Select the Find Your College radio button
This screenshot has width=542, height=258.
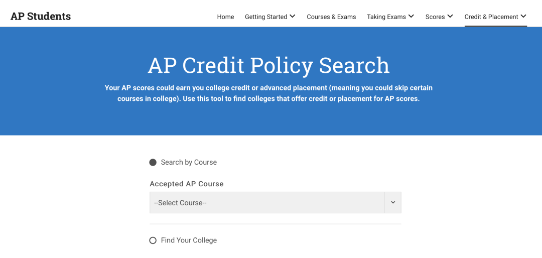coord(153,240)
